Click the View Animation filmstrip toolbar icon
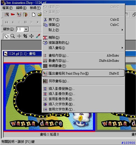136x145 pixels. click(x=25, y=15)
